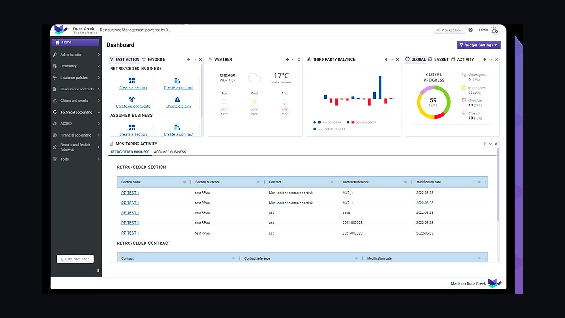
Task: Move the Third Party Balance widget icon
Action: (x=386, y=60)
